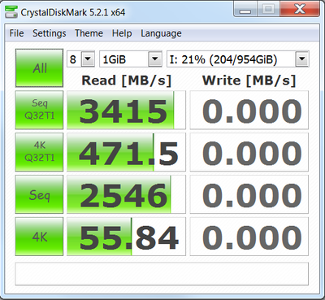Select the 4K write result 0.000
325x300 pixels.
pyautogui.click(x=249, y=237)
